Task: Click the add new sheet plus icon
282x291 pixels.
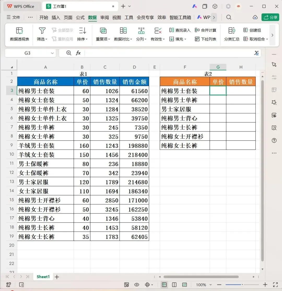Action: pyautogui.click(x=57, y=277)
